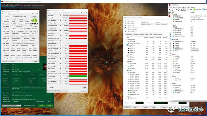The height and width of the screenshot is (116, 207).
Task: Go back using AIDA64 back arrow
Action: pyautogui.click(x=170, y=10)
